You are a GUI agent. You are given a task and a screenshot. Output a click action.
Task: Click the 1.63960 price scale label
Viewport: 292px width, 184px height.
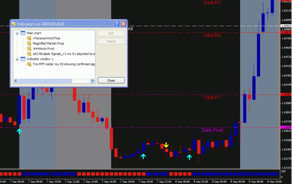coord(286,103)
